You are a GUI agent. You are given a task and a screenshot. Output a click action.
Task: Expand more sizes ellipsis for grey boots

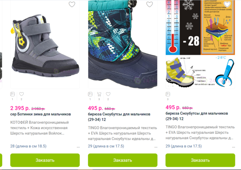(x=78, y=147)
